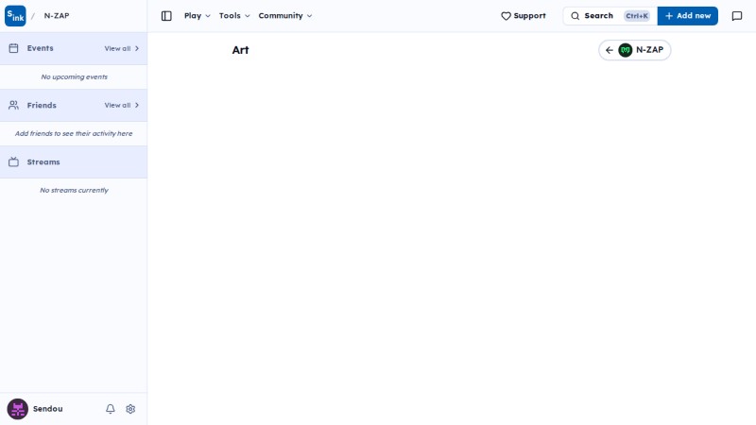Click the Events calendar icon
Image resolution: width=756 pixels, height=425 pixels.
pyautogui.click(x=13, y=48)
